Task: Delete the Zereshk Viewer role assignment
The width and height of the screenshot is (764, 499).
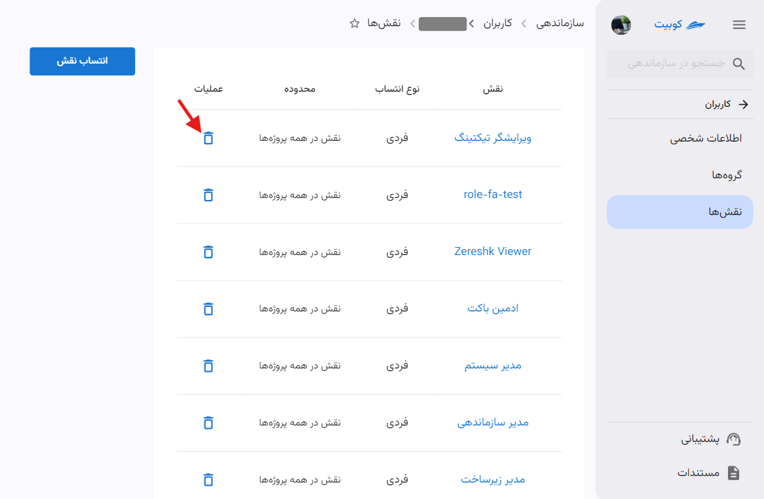Action: click(x=208, y=252)
